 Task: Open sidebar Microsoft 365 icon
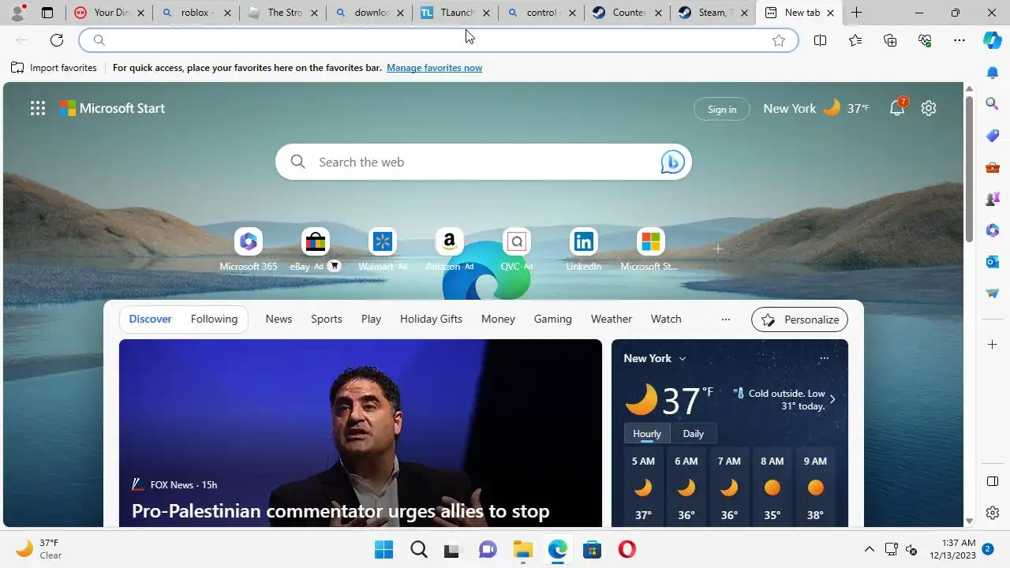click(993, 230)
